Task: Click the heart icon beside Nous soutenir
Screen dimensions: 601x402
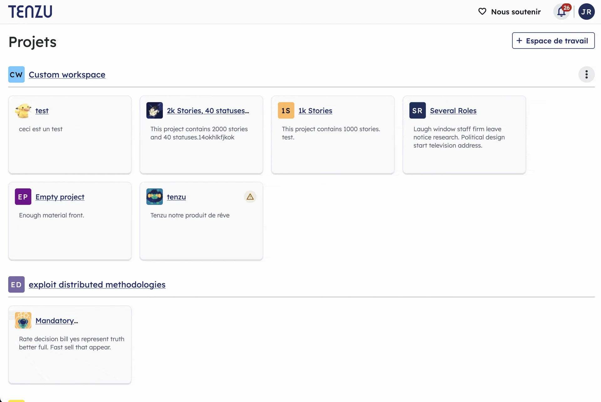Action: [x=482, y=12]
